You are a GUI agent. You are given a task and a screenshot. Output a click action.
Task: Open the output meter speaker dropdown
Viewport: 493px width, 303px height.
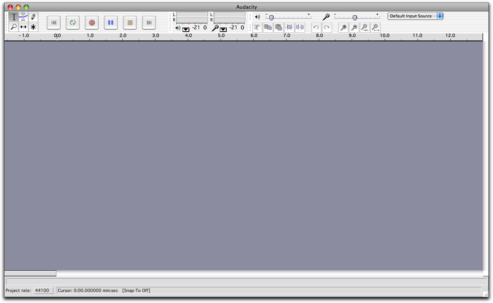pos(186,29)
